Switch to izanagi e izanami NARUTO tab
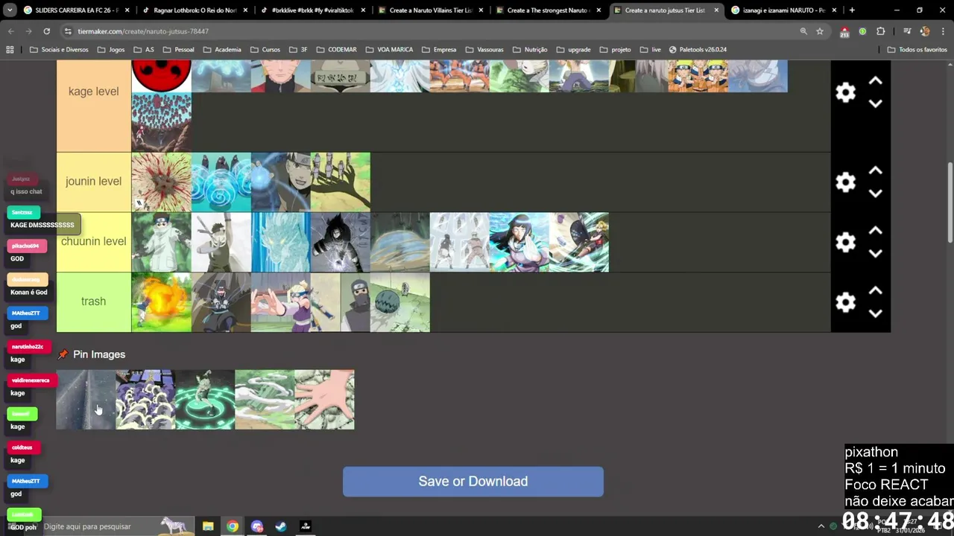 click(x=783, y=10)
